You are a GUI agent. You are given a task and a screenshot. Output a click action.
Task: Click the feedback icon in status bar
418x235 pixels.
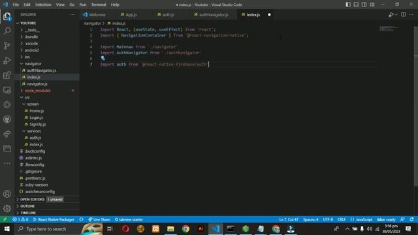pos(402,219)
